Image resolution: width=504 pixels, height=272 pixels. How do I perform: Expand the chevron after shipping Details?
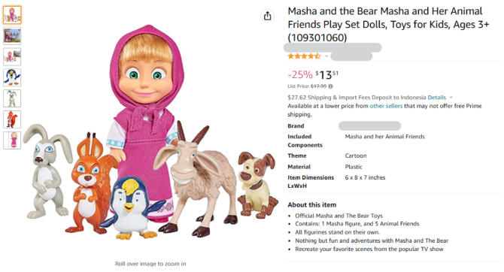point(451,97)
